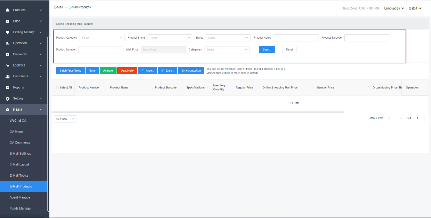Change the 15/Page page size selector
This screenshot has height=218, width=431.
click(65, 119)
